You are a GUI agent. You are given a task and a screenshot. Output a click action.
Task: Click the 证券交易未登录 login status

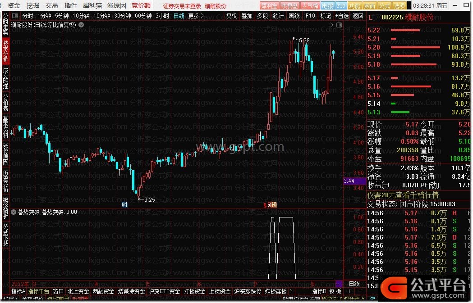pyautogui.click(x=182, y=6)
